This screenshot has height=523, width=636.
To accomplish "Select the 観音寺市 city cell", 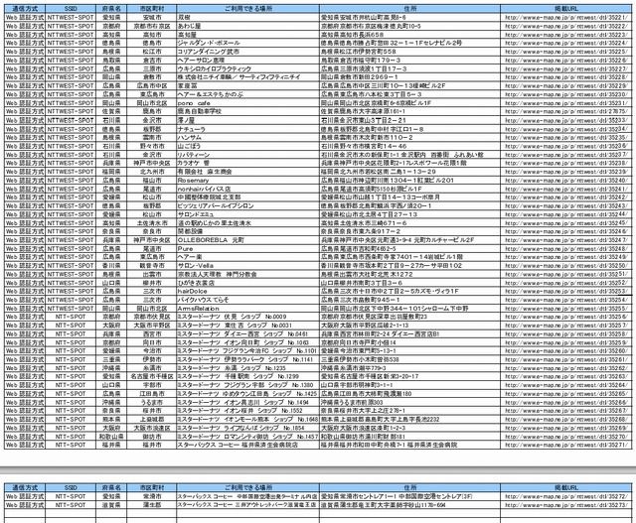I will 152,266.
